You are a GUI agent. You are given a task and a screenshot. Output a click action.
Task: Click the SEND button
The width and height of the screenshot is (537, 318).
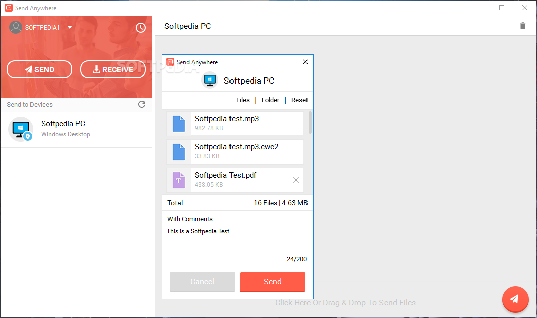tap(39, 69)
